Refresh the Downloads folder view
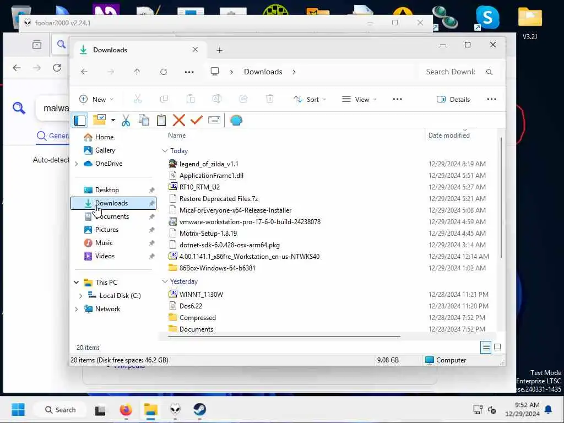564x423 pixels. pos(164,72)
